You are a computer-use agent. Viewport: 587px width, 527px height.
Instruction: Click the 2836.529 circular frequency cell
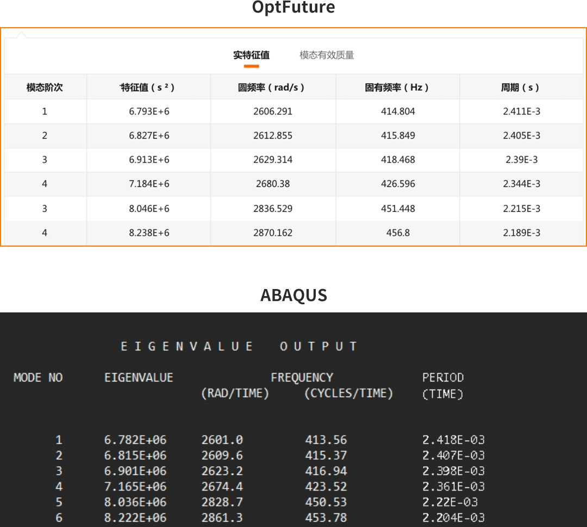tap(273, 209)
